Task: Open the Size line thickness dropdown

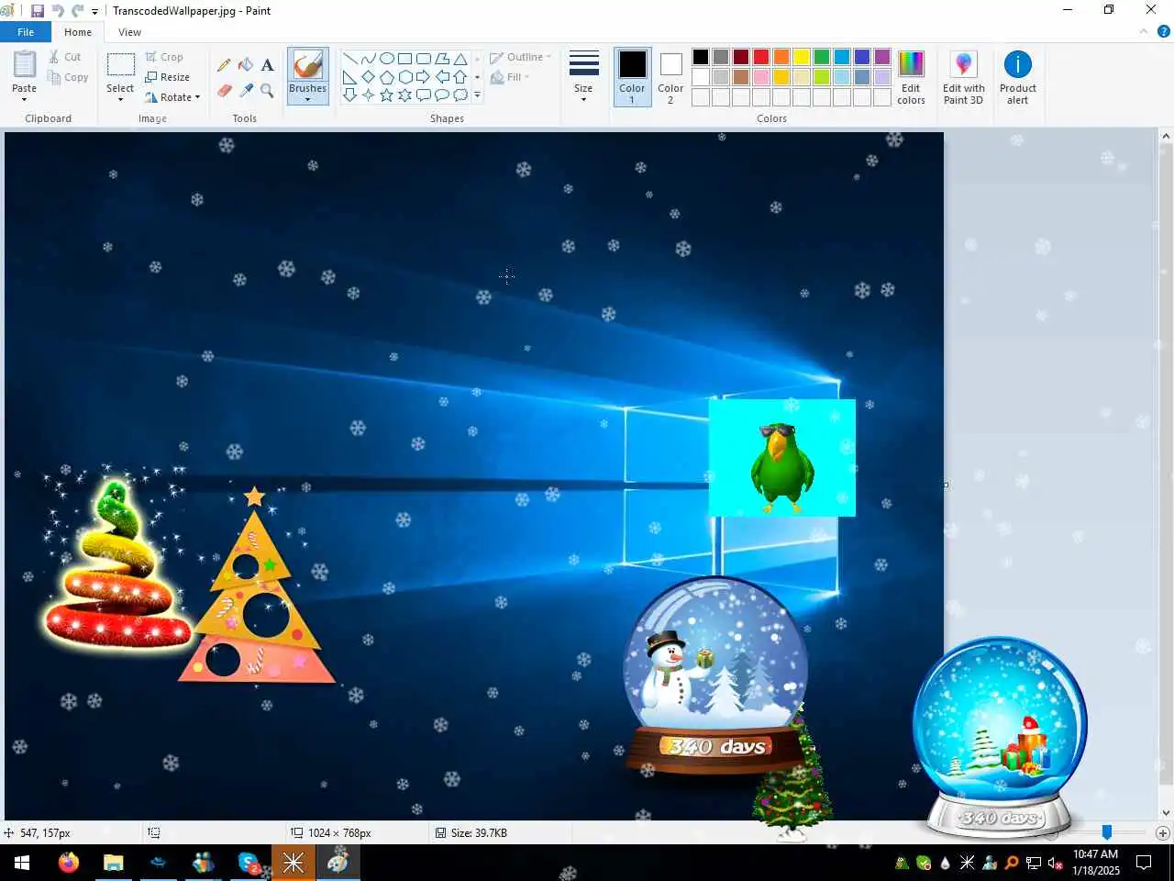Action: [x=583, y=77]
